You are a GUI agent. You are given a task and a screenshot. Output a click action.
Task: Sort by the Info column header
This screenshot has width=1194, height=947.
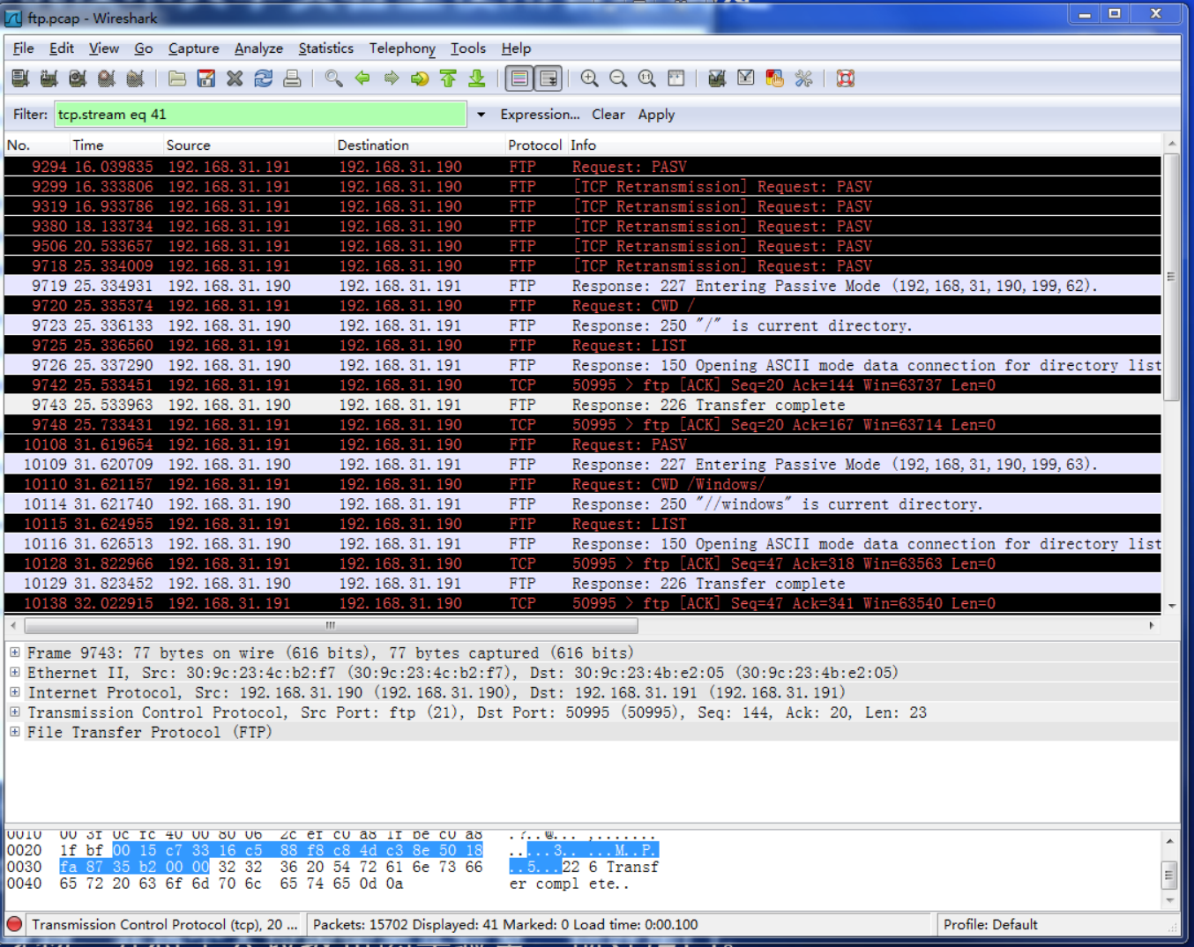point(864,145)
